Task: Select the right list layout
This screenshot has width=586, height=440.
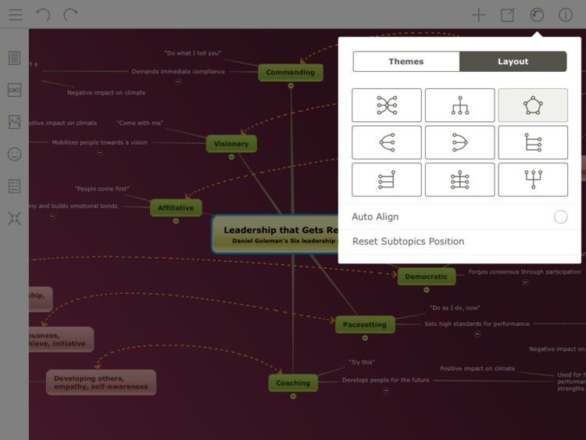Action: 533,142
